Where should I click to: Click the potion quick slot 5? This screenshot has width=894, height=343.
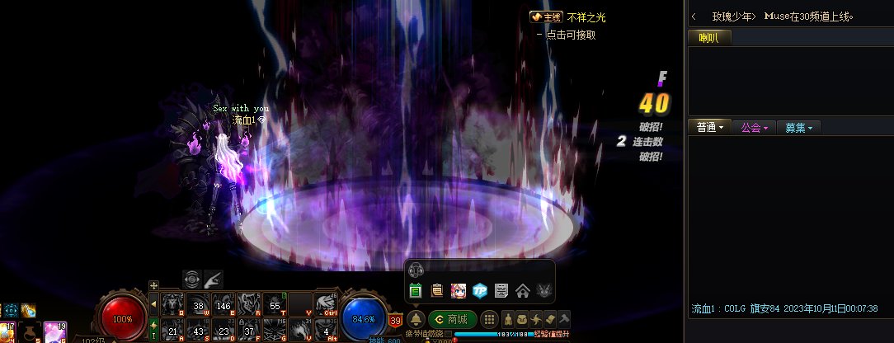[30, 332]
